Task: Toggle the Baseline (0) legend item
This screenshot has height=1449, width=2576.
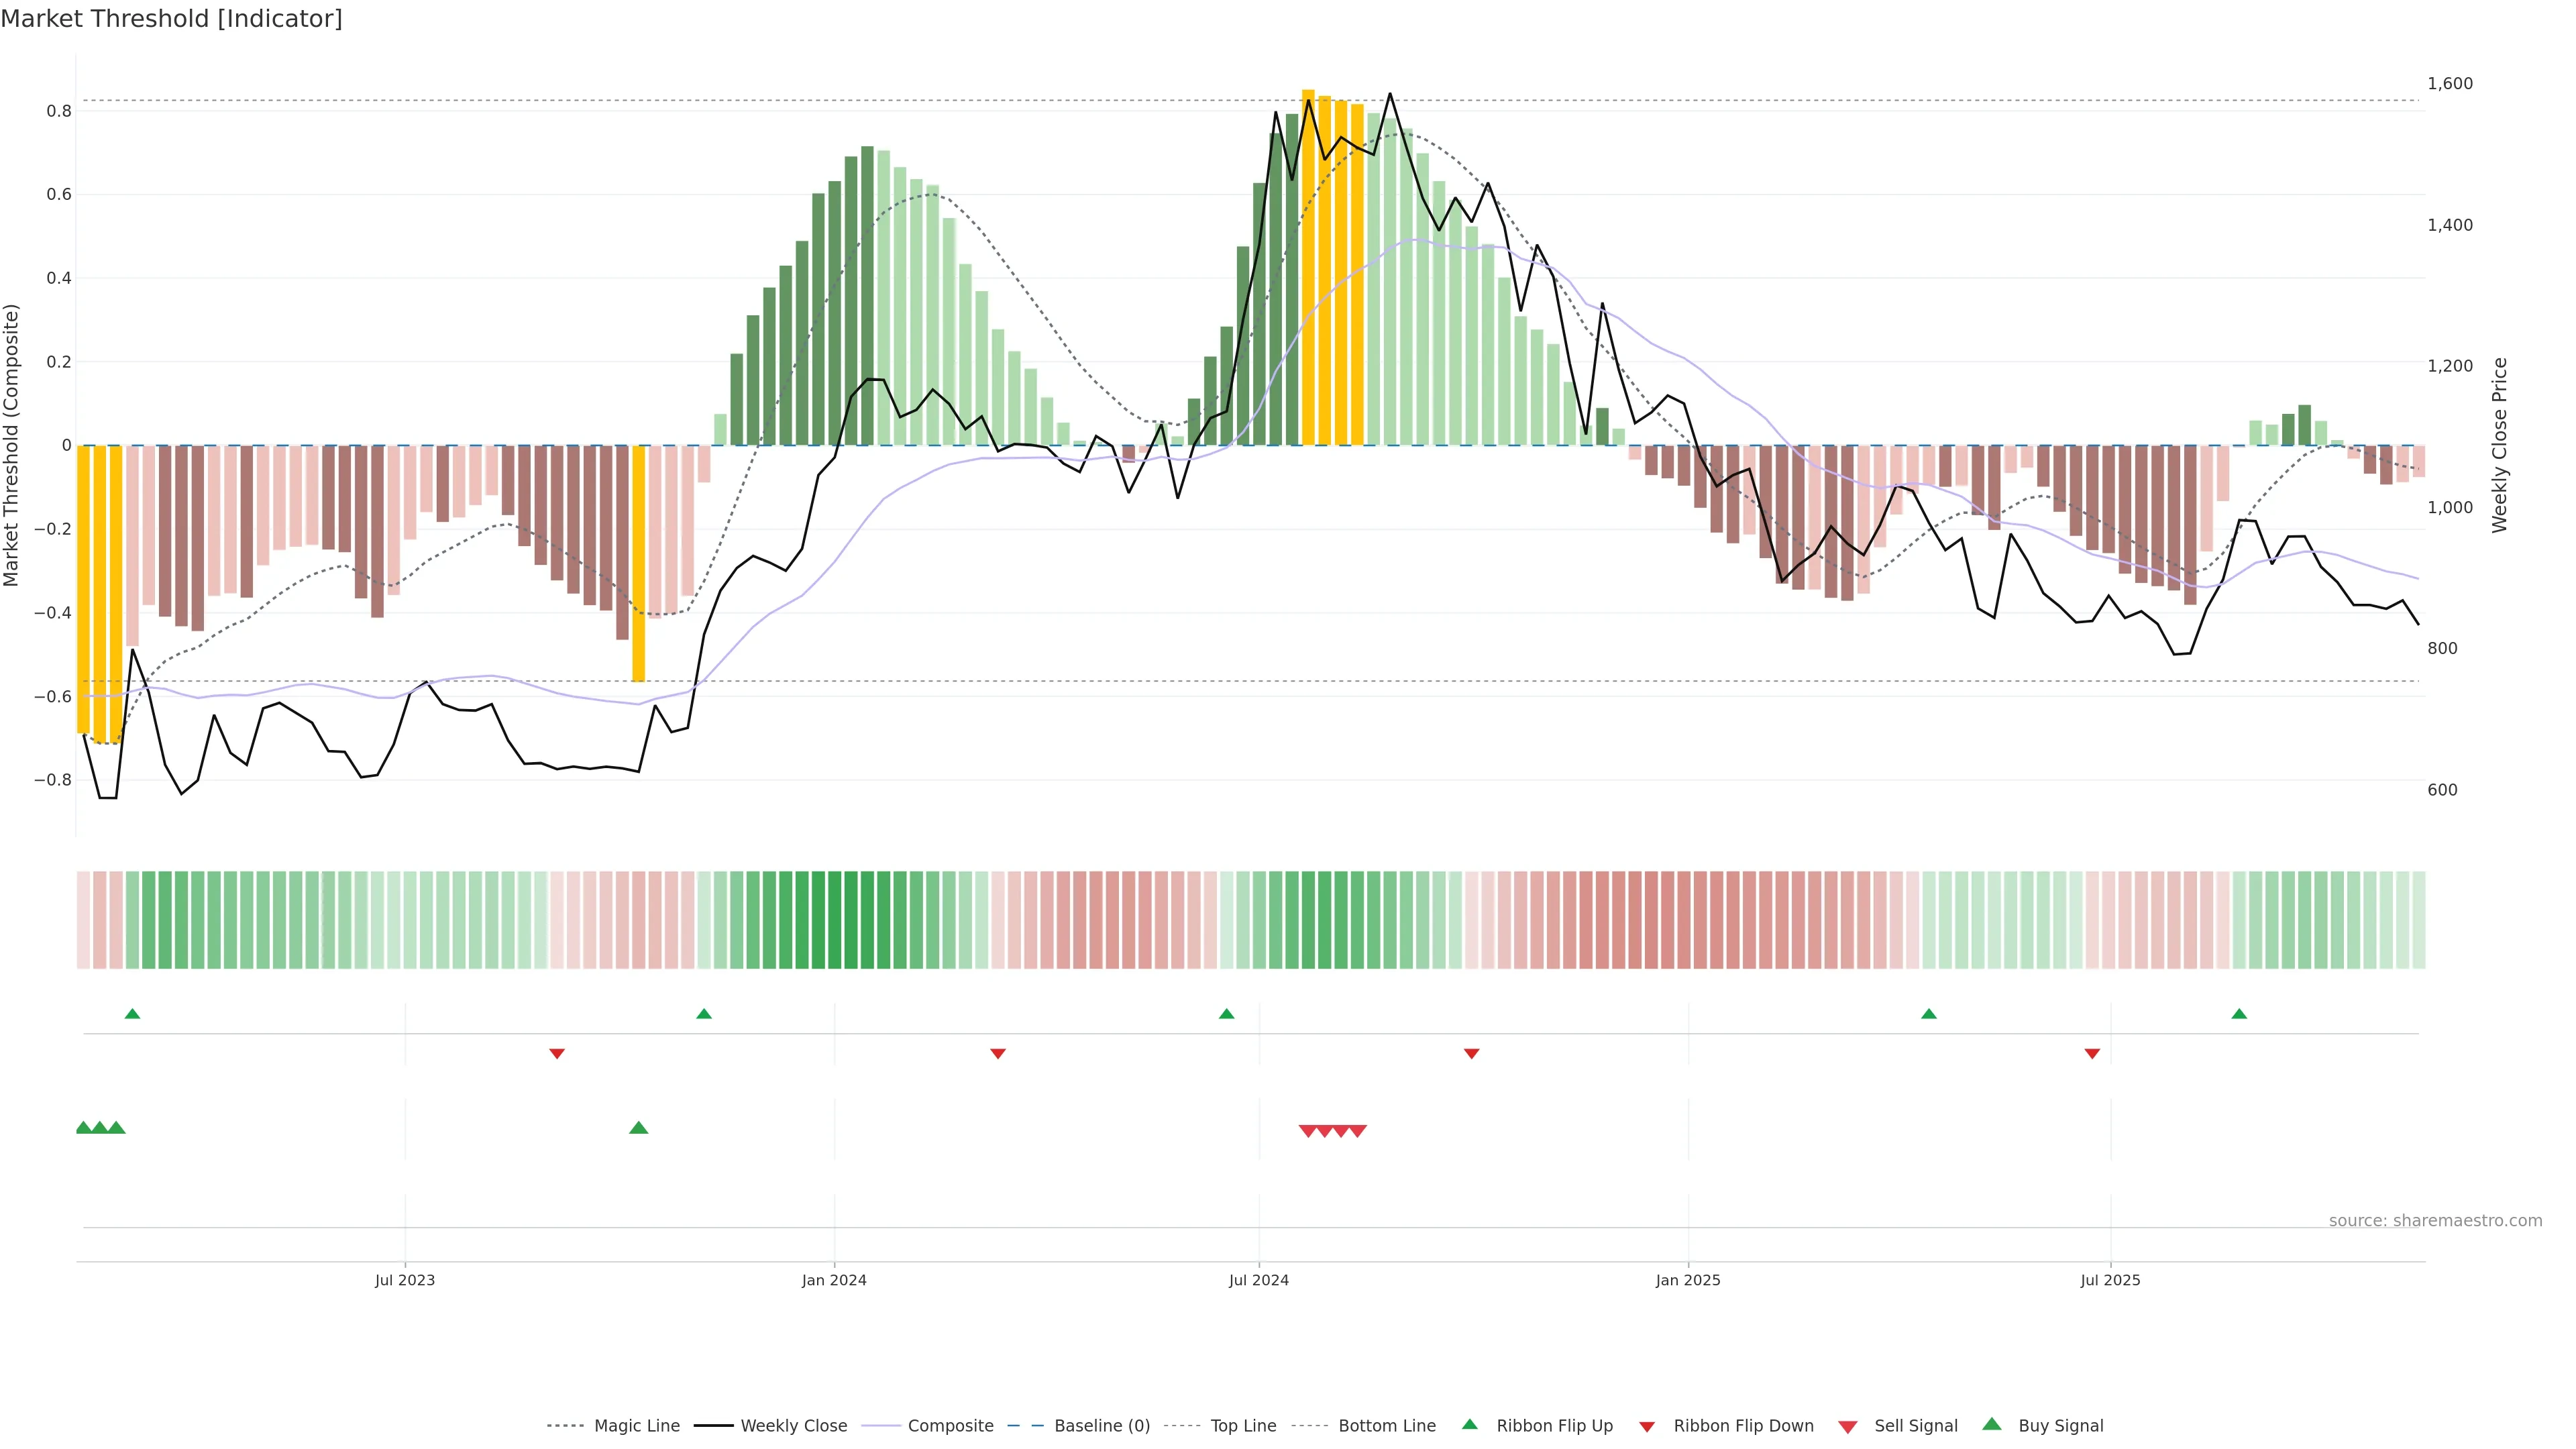Action: [1102, 1426]
